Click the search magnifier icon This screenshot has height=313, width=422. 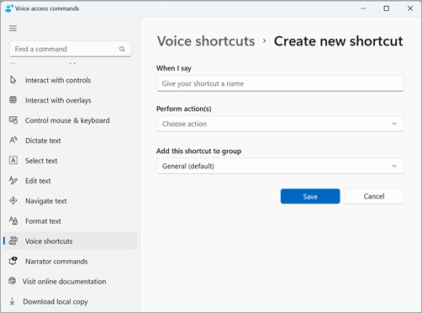point(122,49)
